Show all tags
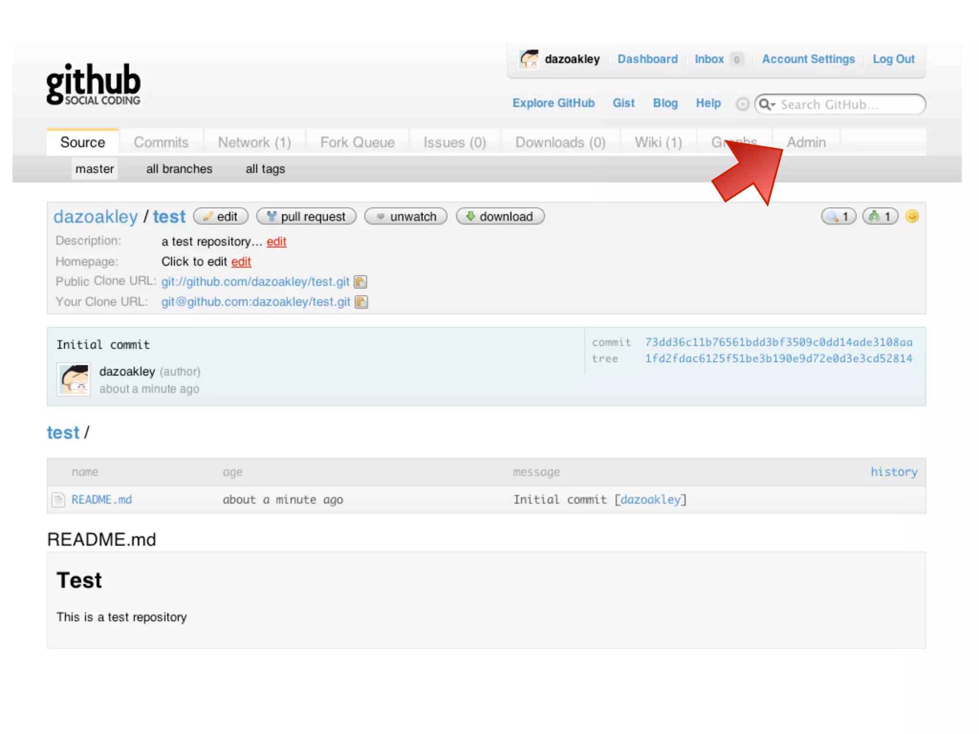The image size is (979, 734). 265,169
